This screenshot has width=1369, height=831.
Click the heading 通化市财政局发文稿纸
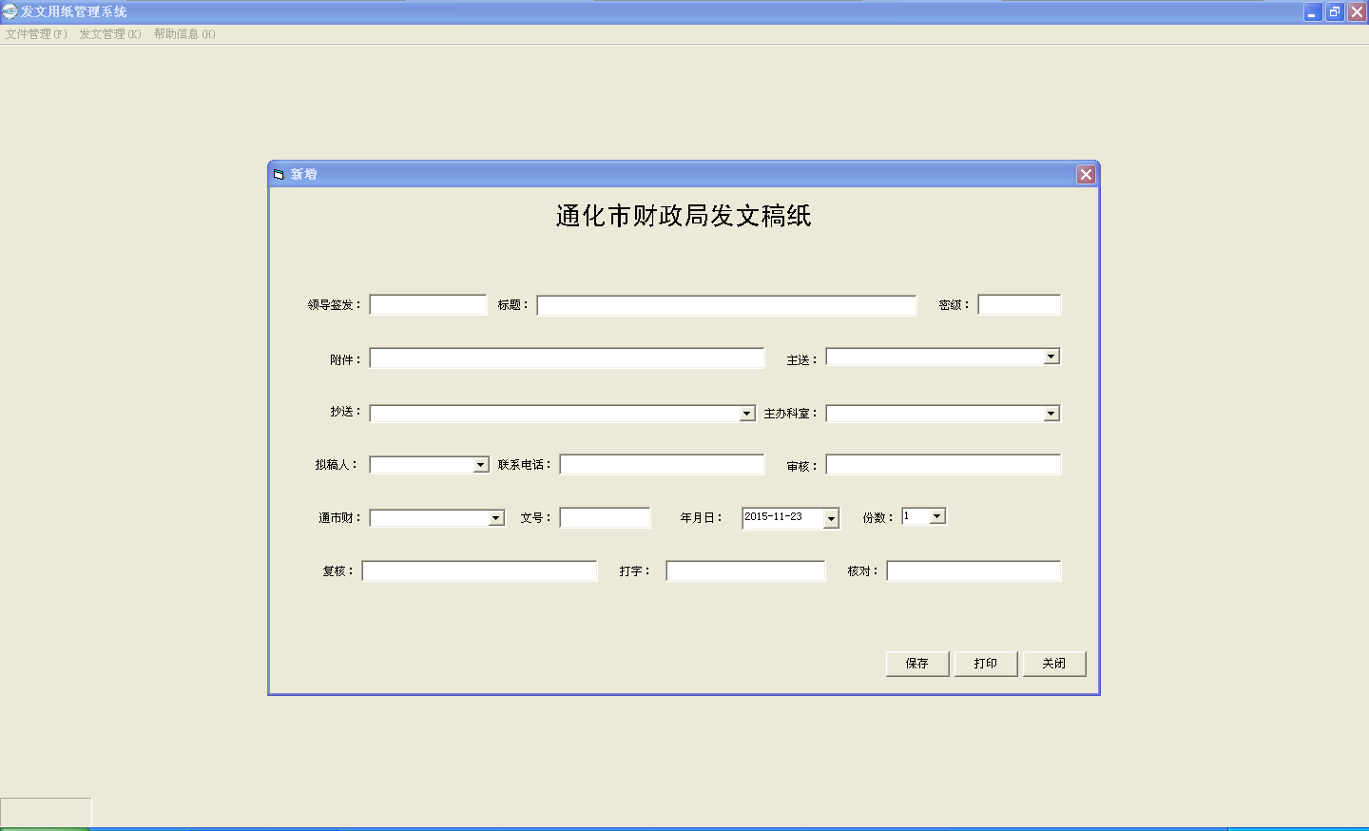684,216
